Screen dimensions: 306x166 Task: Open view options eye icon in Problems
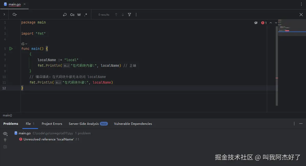pyautogui.click(x=5, y=134)
